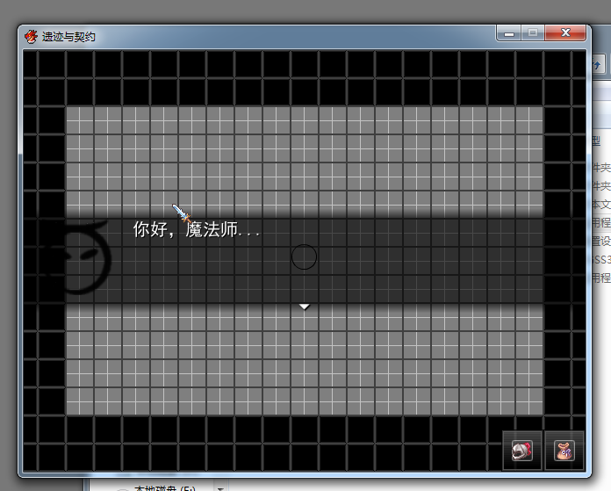
Task: Open the item bag icon button
Action: pyautogui.click(x=564, y=451)
